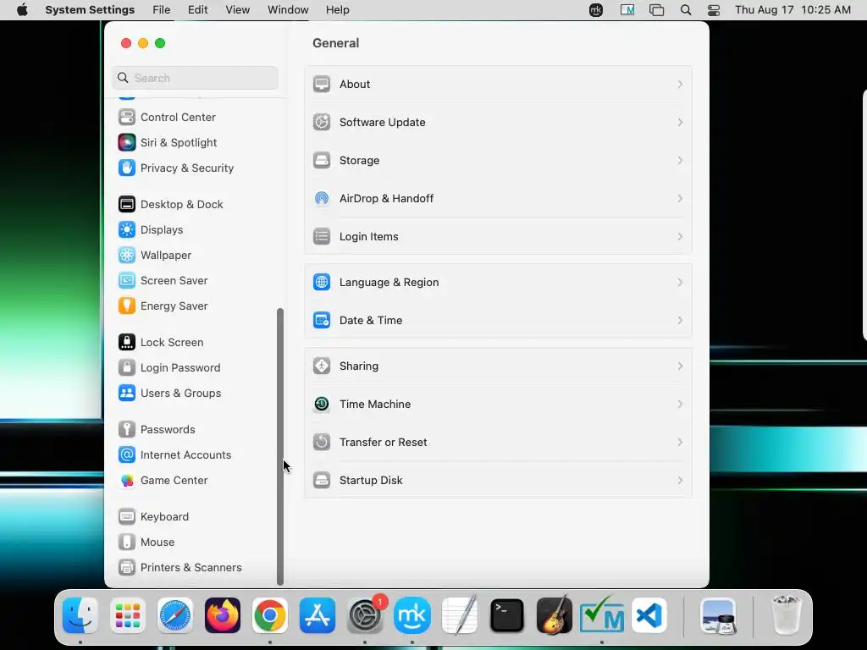Click the sidebar vertical scrollbar
867x650 pixels.
(279, 447)
